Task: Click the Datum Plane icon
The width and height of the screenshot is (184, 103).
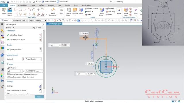Action: [69, 10]
